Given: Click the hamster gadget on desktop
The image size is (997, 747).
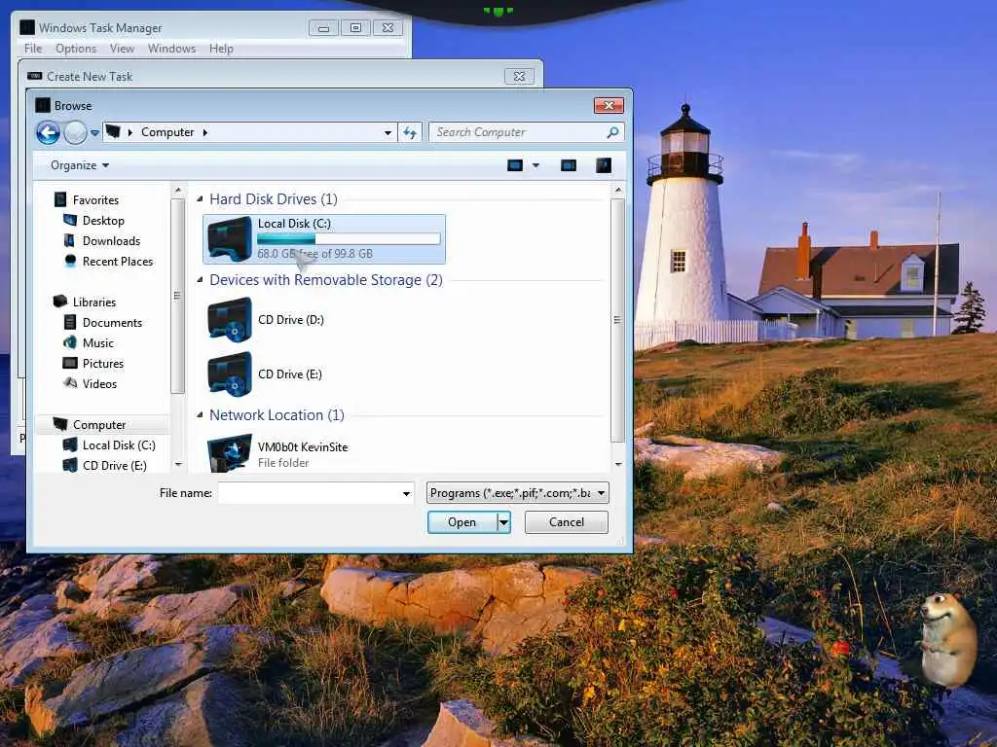Looking at the screenshot, I should click(x=947, y=638).
